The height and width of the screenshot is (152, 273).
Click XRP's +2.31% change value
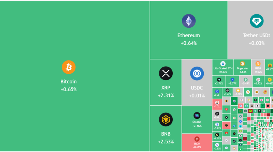166,95
